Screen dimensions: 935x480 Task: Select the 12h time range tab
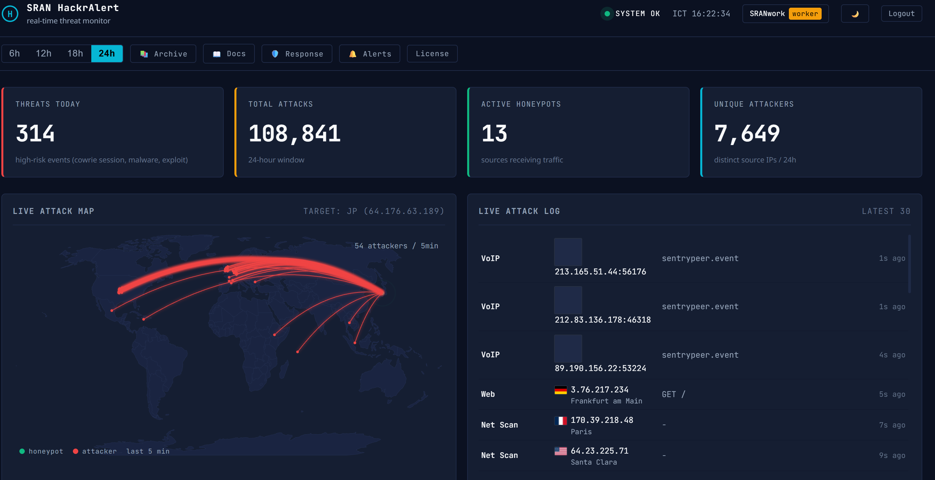[x=44, y=53]
